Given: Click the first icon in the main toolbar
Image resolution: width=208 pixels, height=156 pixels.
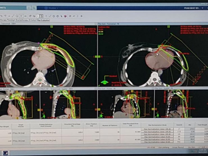Looking at the screenshot, I should 2,16.
